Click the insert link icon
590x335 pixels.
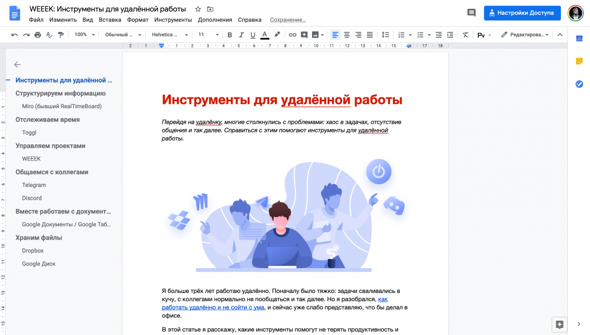(x=293, y=34)
